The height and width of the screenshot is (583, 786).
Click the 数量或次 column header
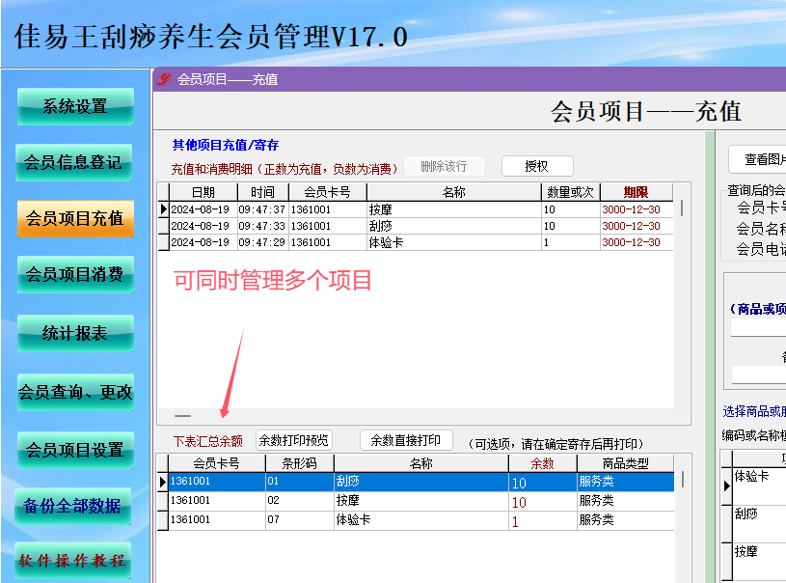tap(570, 192)
